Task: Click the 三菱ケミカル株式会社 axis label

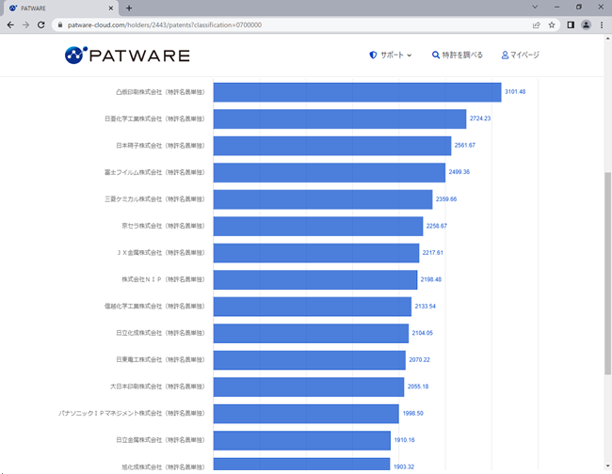Action: 154,199
